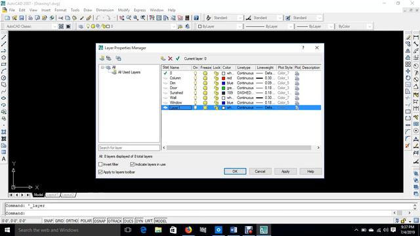Select the Circle tool in the Draw toolbar
Viewport: 420px width, 236px height.
click(x=4, y=78)
